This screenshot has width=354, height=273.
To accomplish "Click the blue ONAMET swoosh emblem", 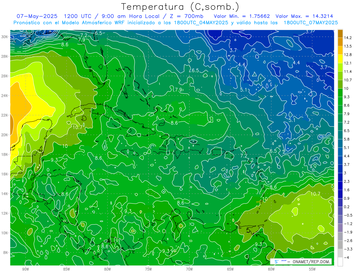I will tap(284, 261).
